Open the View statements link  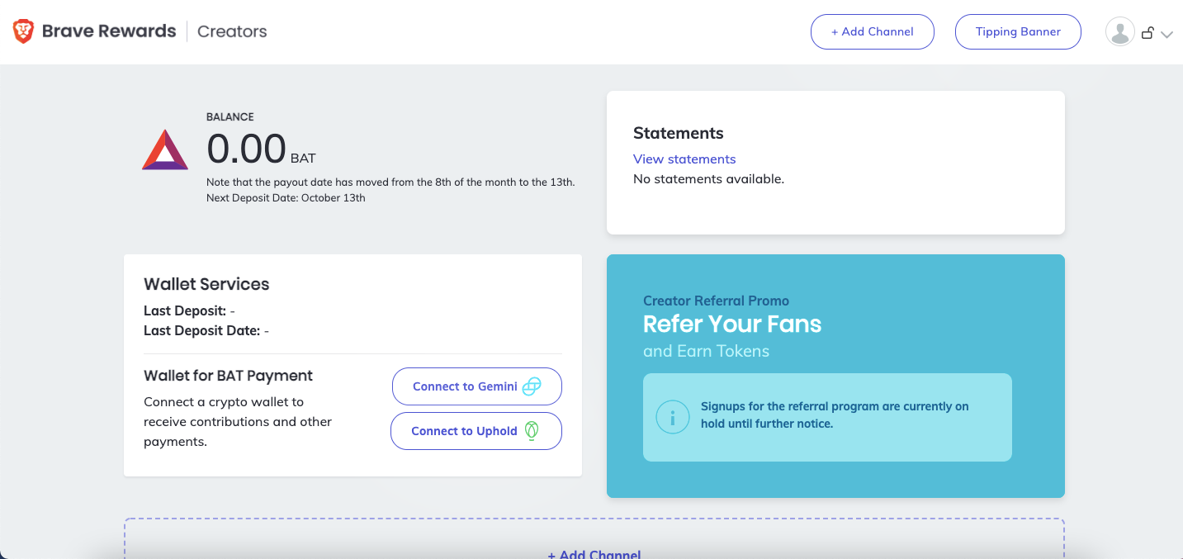coord(684,159)
